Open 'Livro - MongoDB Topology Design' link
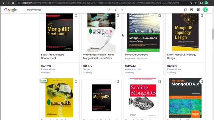The width and height of the screenshot is (214, 120). (182, 56)
